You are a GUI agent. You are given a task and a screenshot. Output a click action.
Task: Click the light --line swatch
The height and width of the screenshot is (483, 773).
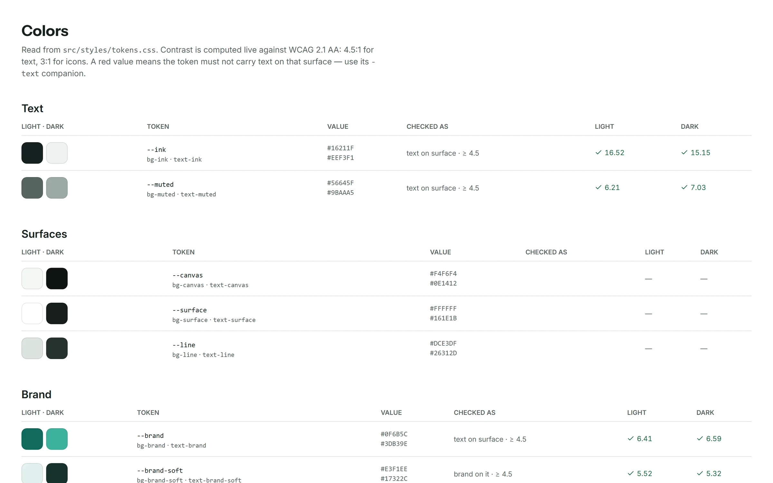32,348
